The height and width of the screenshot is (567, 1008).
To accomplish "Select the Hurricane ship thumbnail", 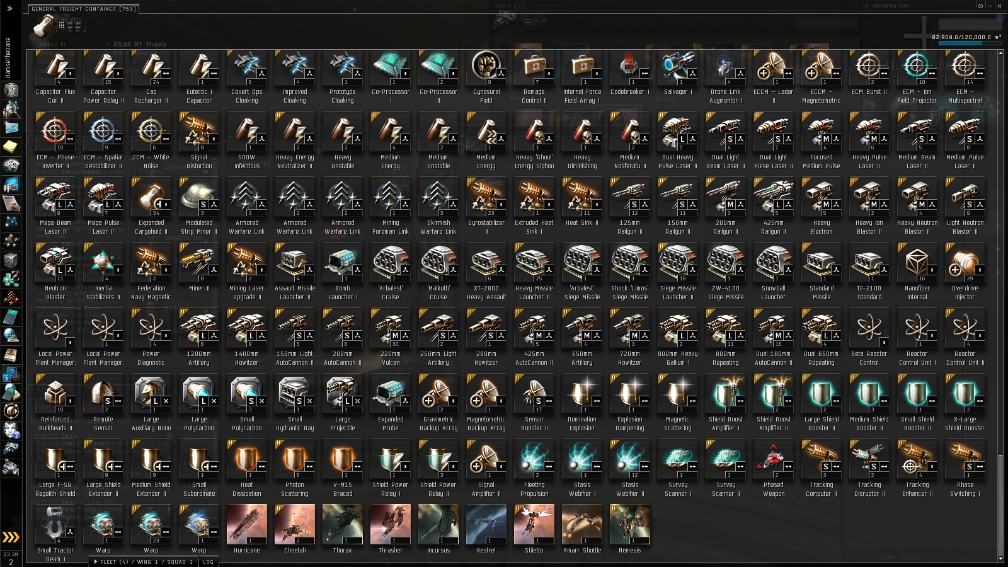I will (247, 524).
